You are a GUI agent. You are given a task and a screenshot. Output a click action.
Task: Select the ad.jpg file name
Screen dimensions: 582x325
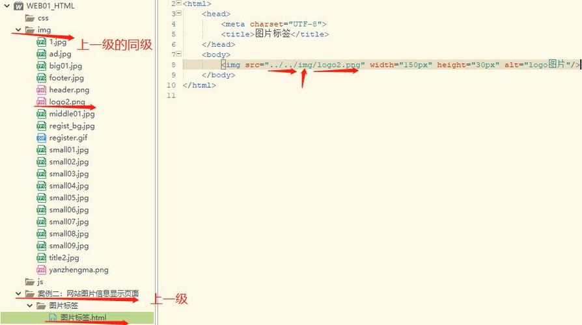tap(60, 54)
